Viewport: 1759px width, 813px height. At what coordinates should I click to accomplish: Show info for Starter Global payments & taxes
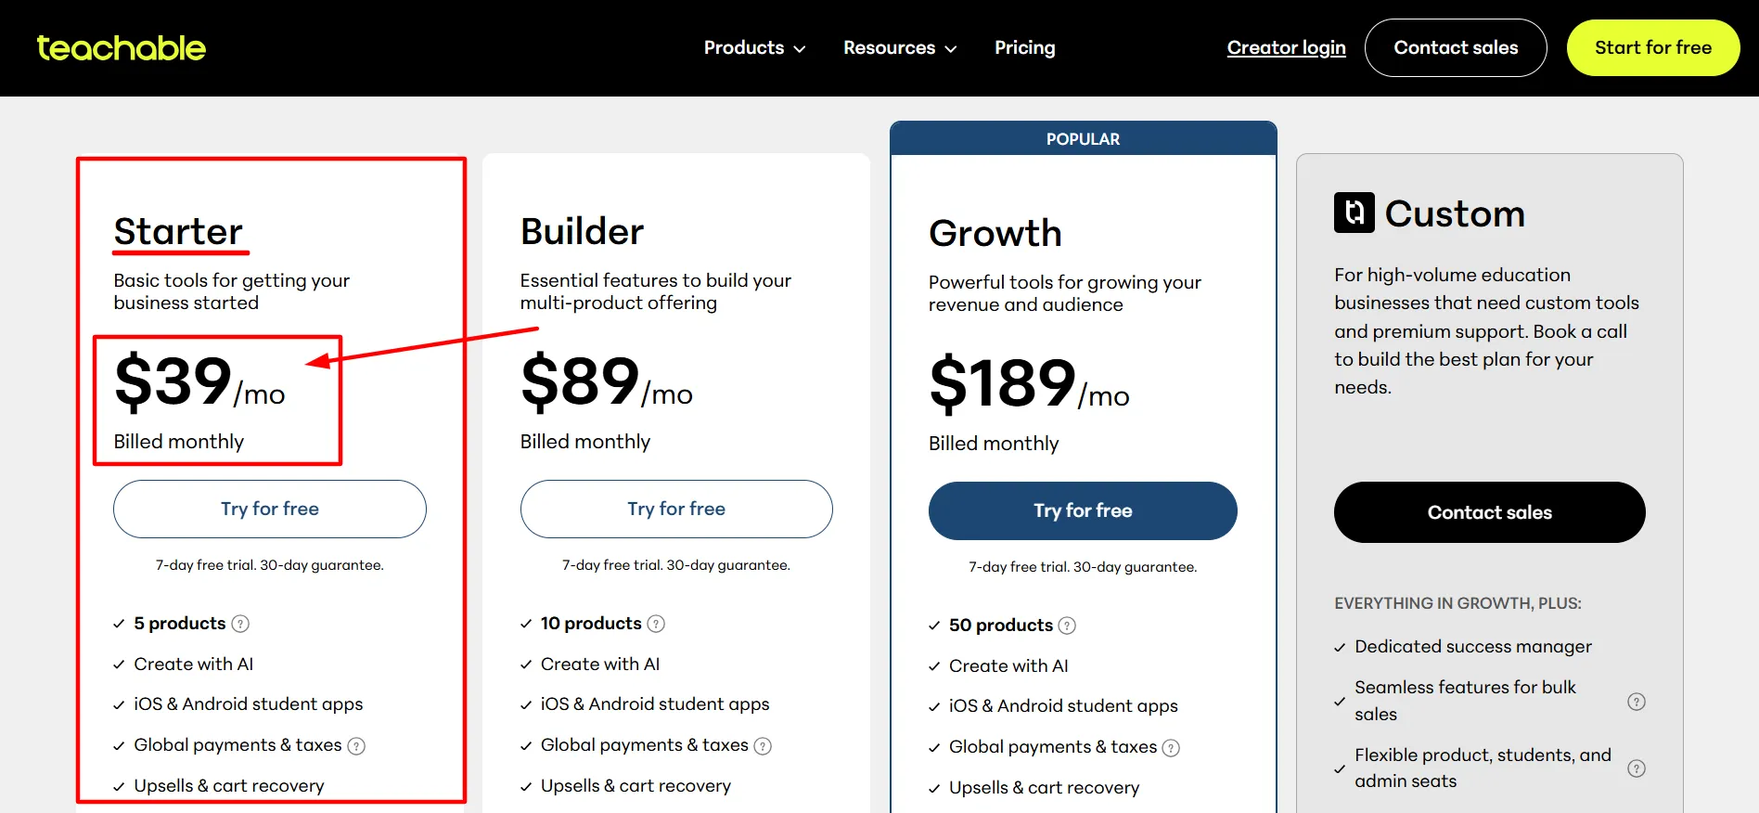click(356, 746)
